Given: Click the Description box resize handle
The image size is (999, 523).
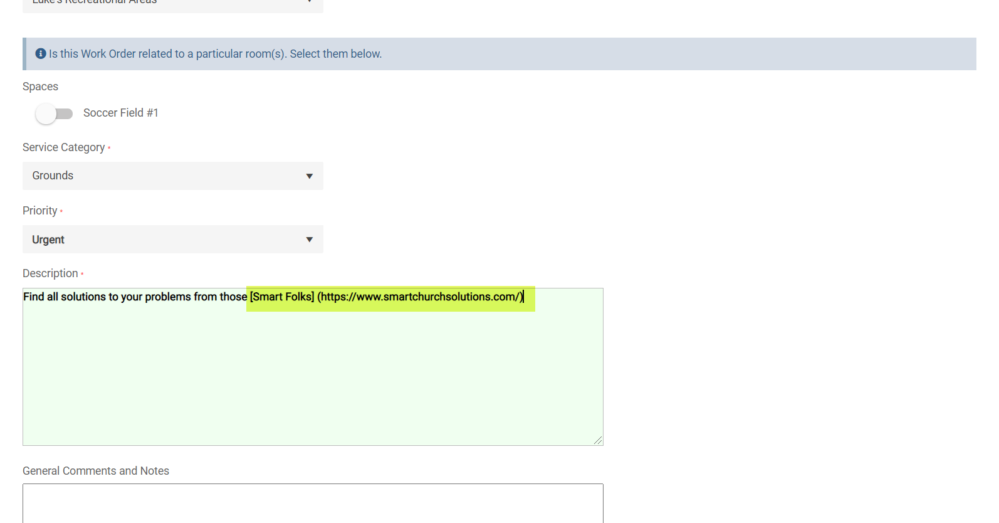Looking at the screenshot, I should [x=598, y=440].
